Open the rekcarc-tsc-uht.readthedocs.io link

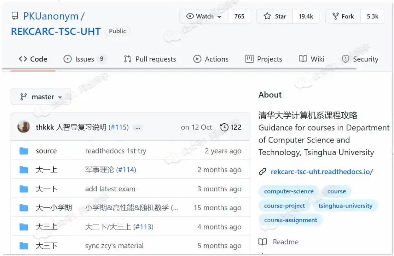click(x=322, y=172)
